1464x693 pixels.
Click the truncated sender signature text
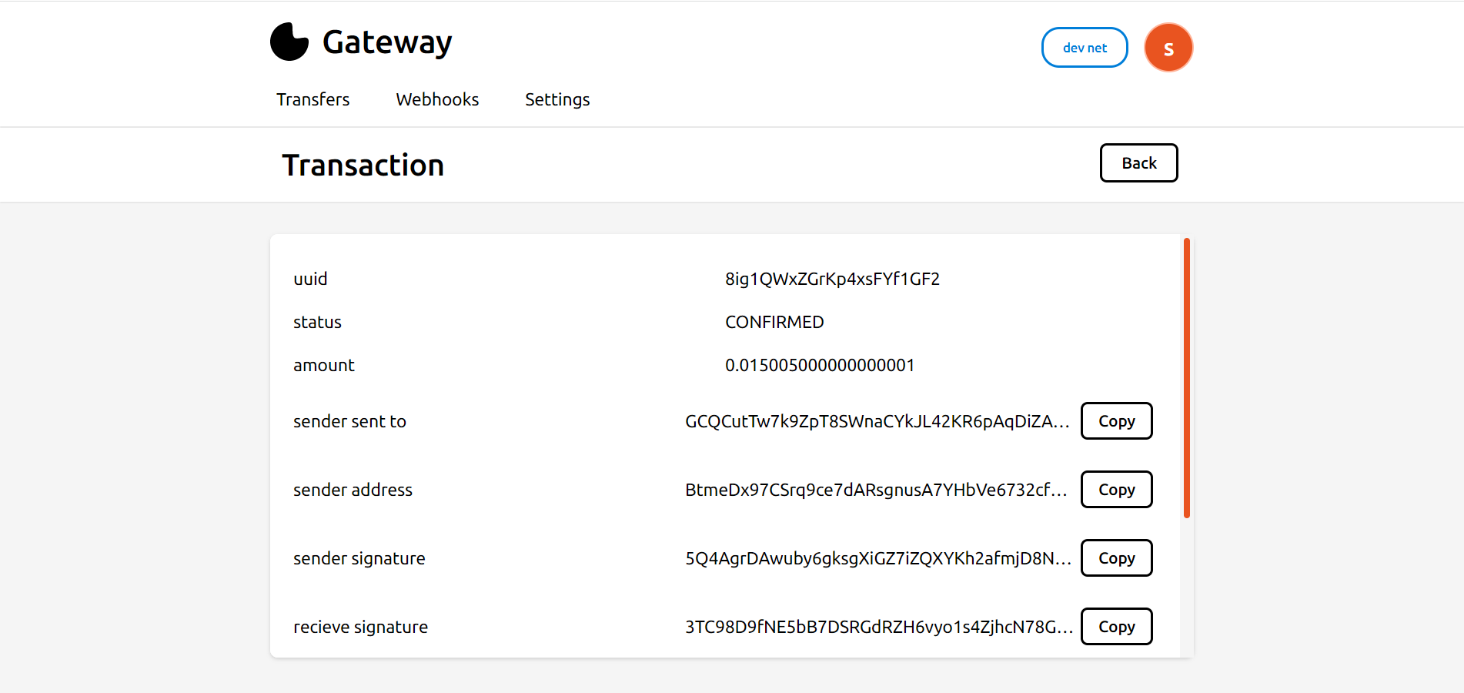click(877, 558)
